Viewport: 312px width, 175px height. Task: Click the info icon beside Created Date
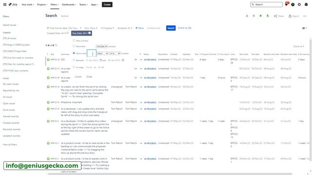pos(68,33)
